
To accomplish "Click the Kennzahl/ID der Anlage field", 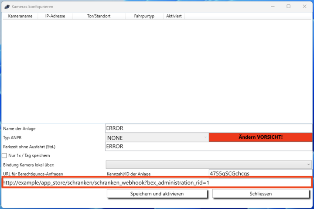I will pyautogui.click(x=260, y=174).
